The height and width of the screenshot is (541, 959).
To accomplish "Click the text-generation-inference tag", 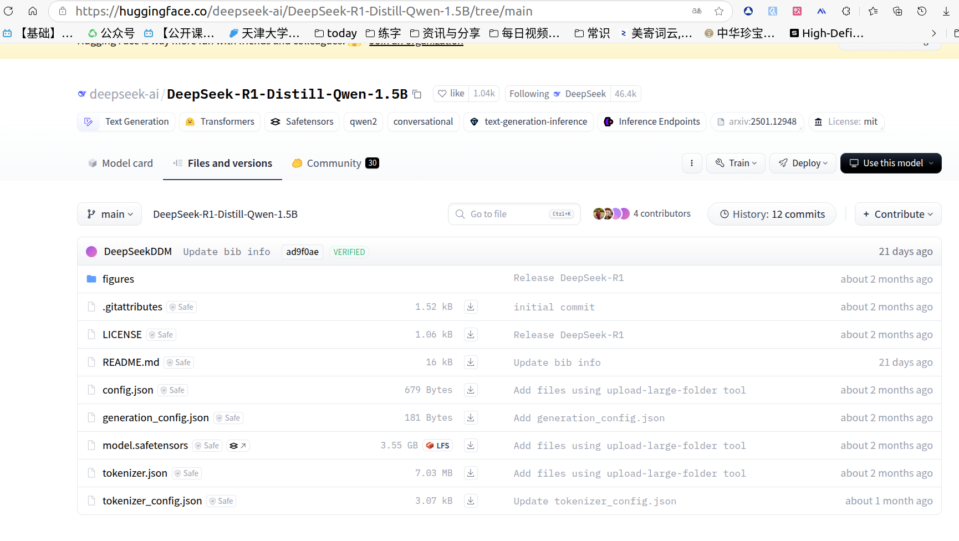I will 528,121.
